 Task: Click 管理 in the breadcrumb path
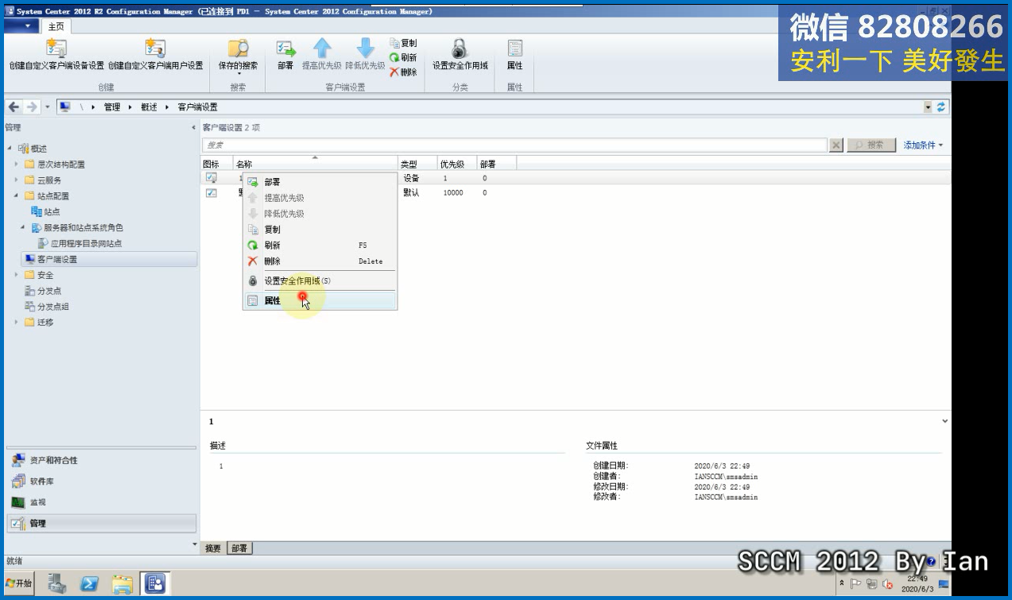pos(112,107)
